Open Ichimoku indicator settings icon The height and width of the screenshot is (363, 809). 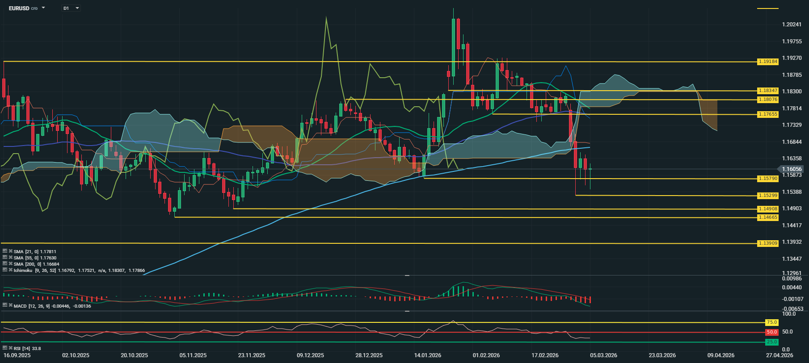[x=5, y=270]
